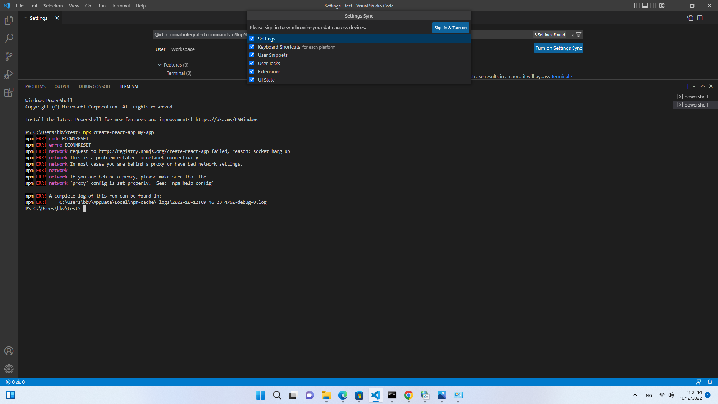Open the Go menu
718x404 pixels.
click(x=88, y=6)
